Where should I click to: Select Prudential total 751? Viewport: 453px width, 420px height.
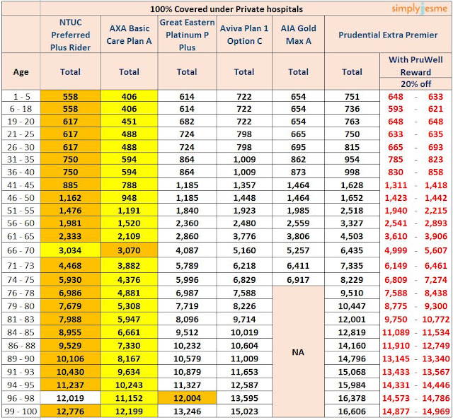[352, 96]
